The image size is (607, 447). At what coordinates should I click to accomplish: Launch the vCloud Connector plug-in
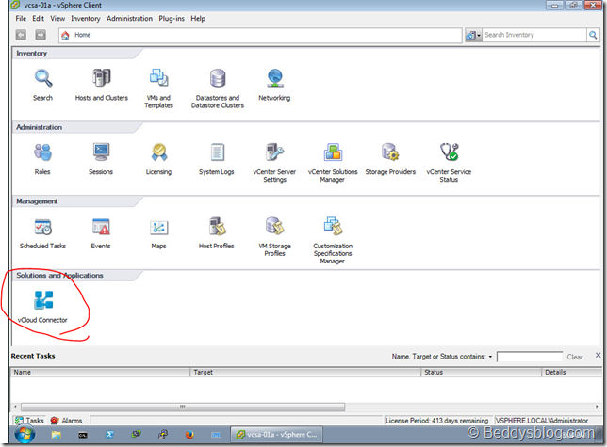43,300
